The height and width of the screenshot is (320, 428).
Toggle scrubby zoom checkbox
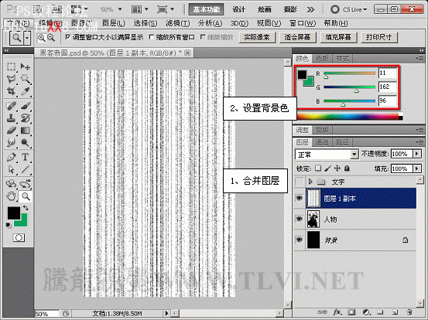coord(203,37)
